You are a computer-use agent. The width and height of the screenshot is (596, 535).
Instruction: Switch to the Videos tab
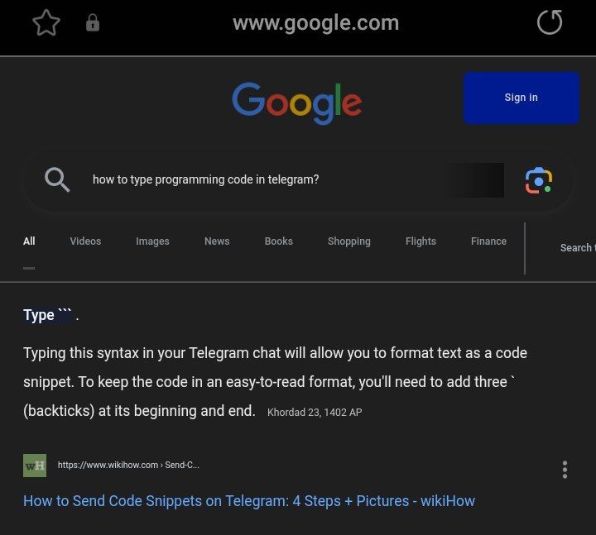tap(85, 241)
